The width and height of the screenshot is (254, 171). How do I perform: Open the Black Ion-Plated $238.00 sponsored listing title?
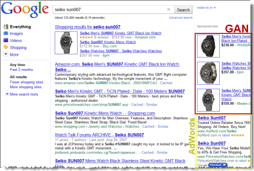(236, 38)
